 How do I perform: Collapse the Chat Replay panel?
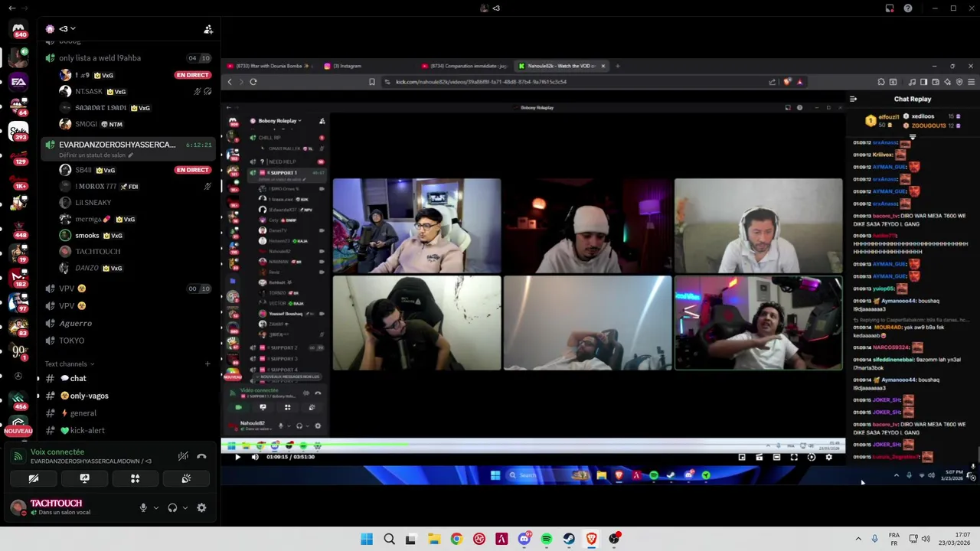pyautogui.click(x=853, y=99)
